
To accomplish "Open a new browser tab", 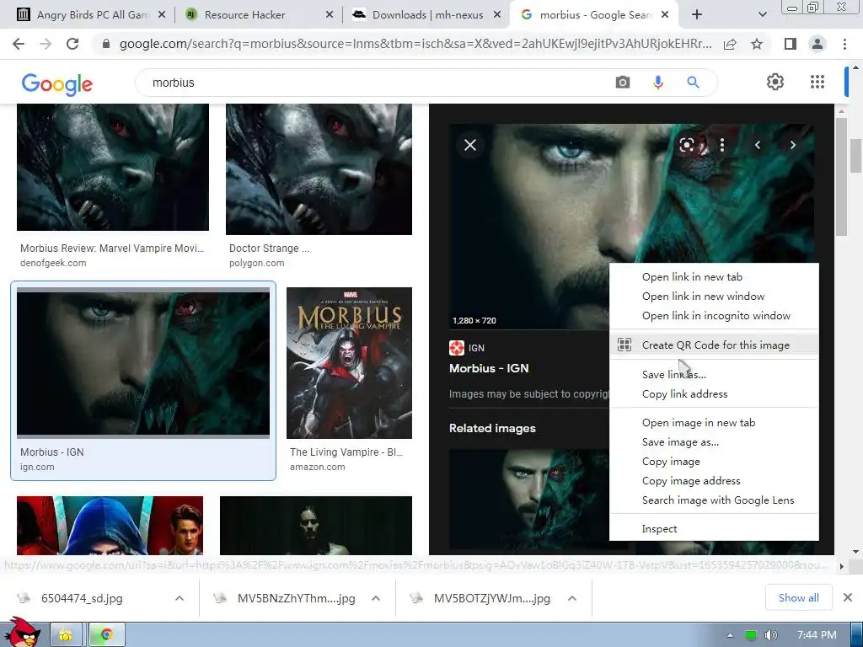I will click(x=697, y=15).
